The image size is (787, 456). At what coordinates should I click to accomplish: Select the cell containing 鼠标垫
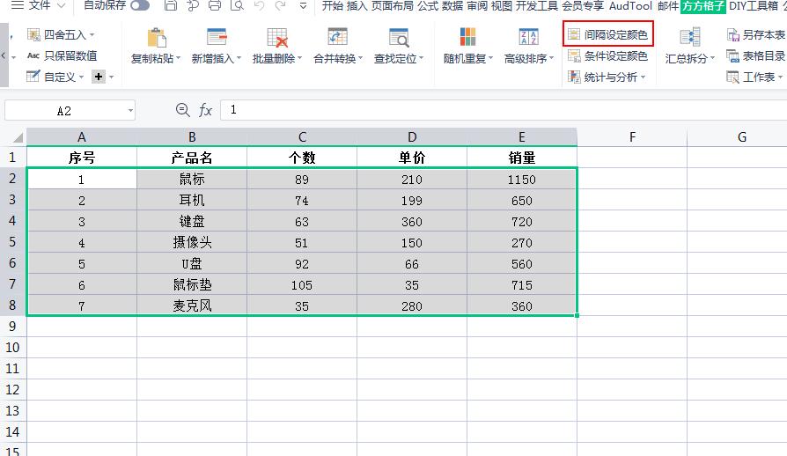tap(192, 284)
